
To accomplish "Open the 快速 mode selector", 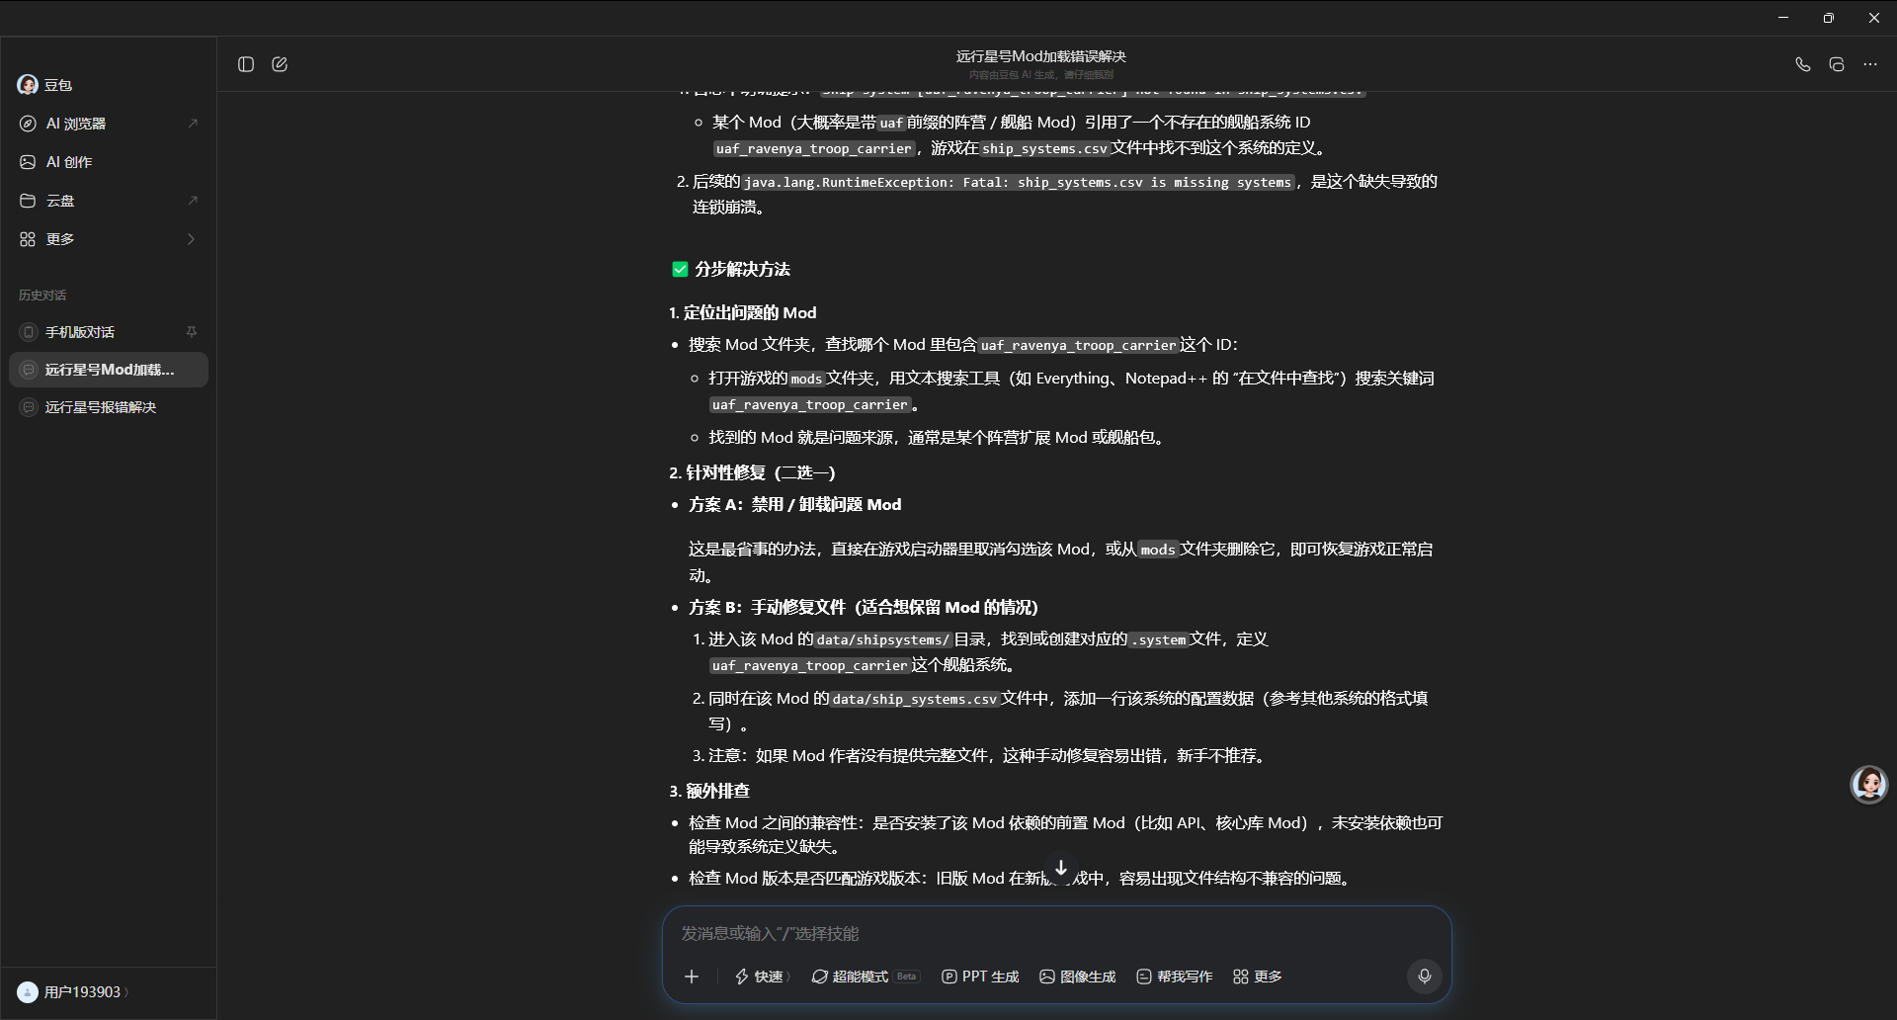I will [x=762, y=977].
